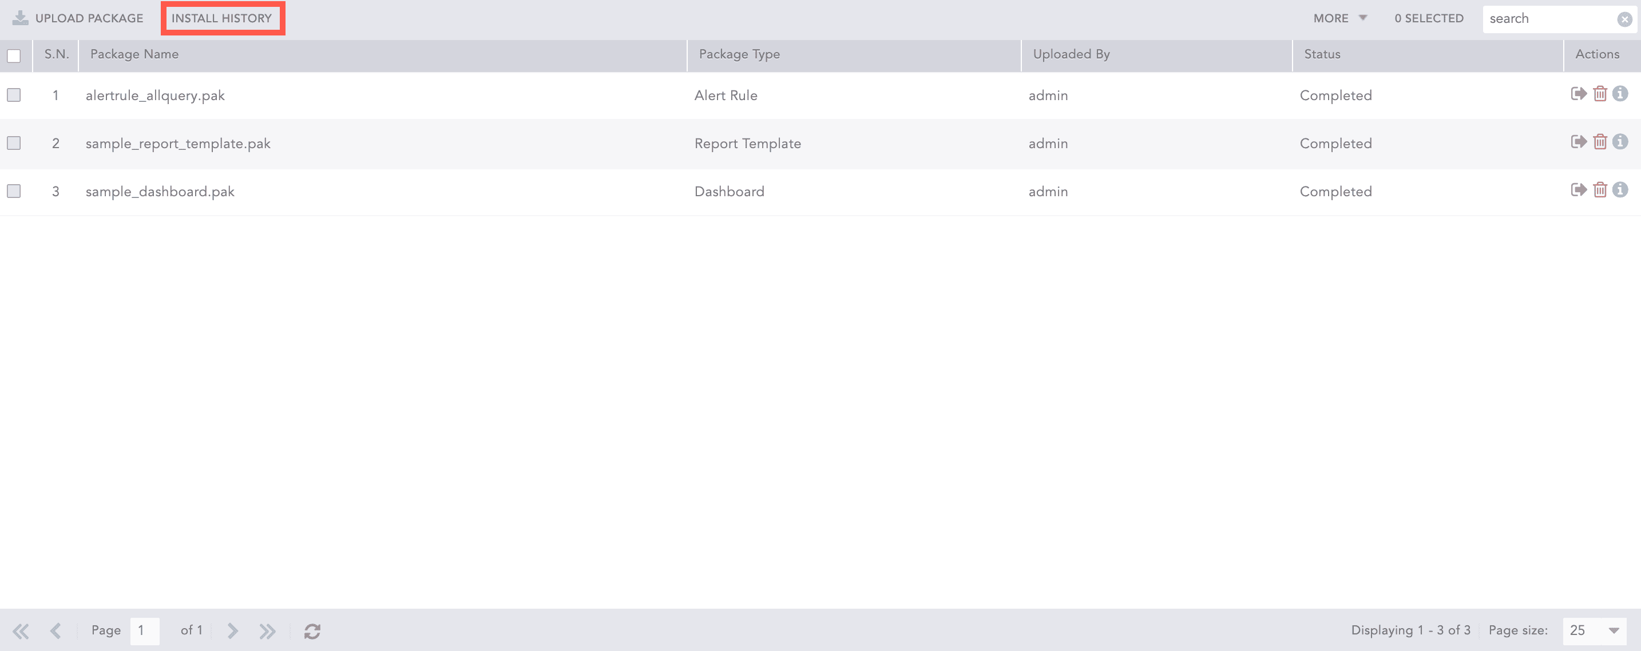
Task: Refresh the package list
Action: click(311, 630)
